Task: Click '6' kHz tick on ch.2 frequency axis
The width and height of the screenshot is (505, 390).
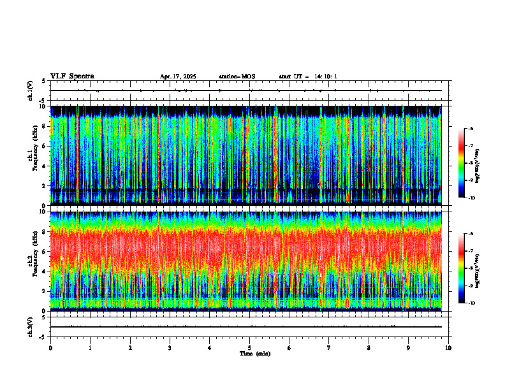Action: coord(45,252)
